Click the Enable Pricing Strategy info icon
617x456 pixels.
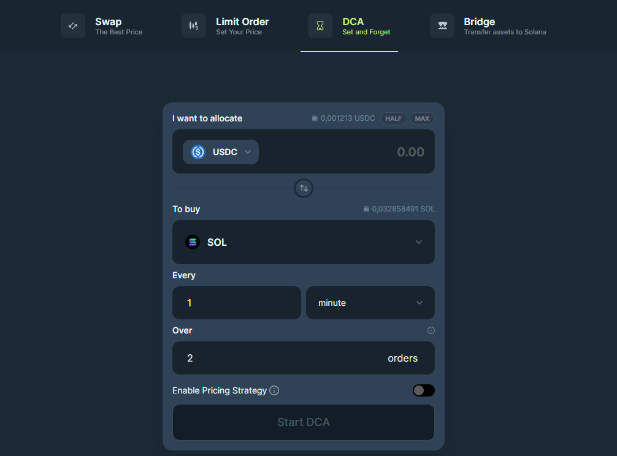point(274,390)
